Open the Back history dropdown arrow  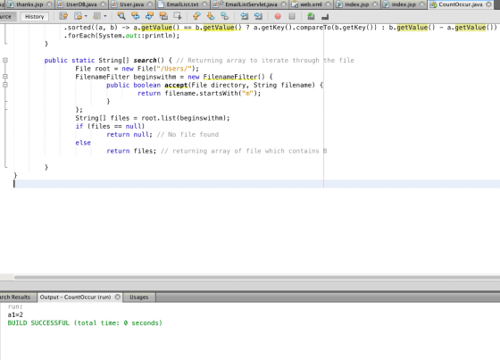pyautogui.click(x=86, y=16)
